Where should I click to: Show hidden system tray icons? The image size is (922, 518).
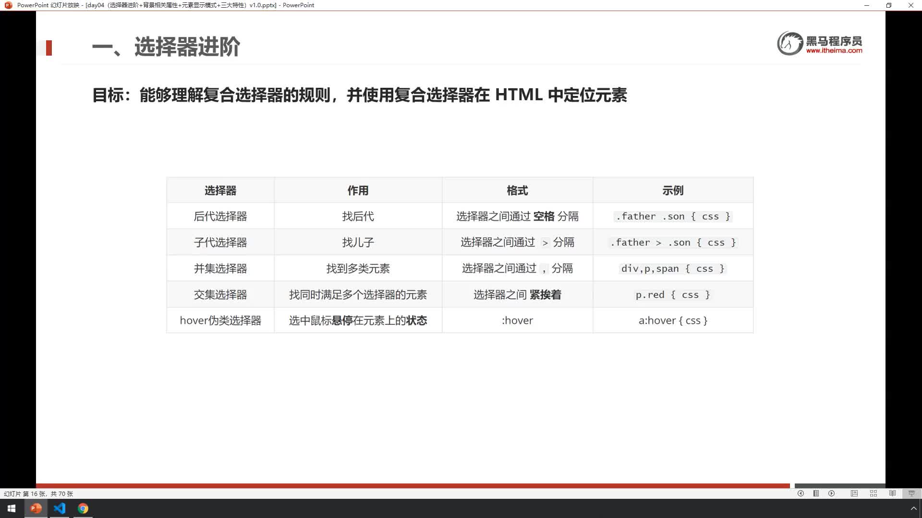tap(913, 508)
